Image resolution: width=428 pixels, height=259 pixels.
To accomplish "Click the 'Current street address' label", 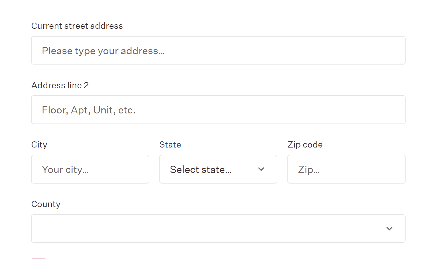I will pyautogui.click(x=77, y=26).
